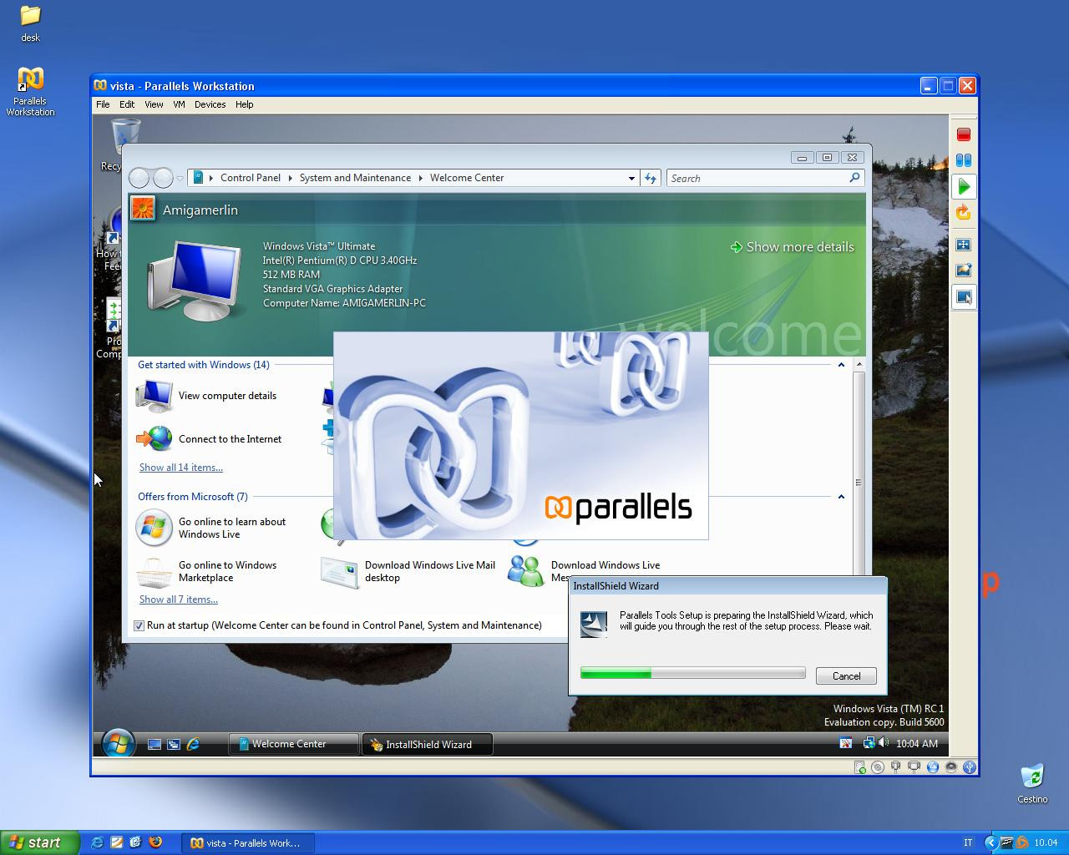Image resolution: width=1069 pixels, height=855 pixels.
Task: Click the XP start button
Action: pyautogui.click(x=39, y=842)
